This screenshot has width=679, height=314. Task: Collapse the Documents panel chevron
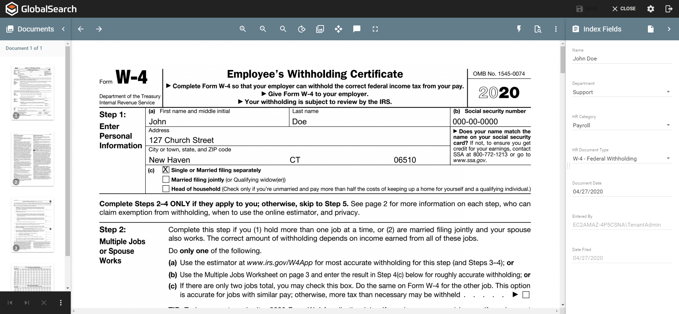tap(63, 29)
